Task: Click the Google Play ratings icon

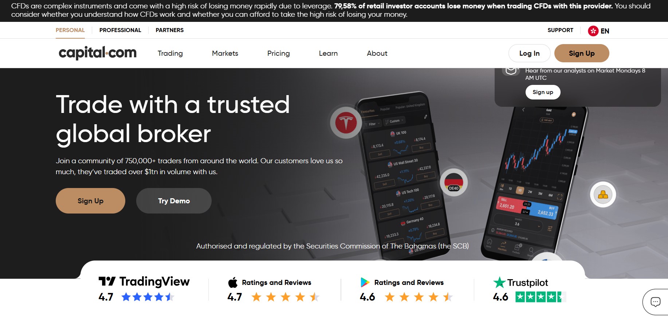Action: 365,282
